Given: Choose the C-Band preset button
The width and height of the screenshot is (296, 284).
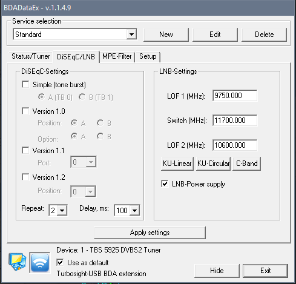Looking at the screenshot, I should [x=246, y=163].
